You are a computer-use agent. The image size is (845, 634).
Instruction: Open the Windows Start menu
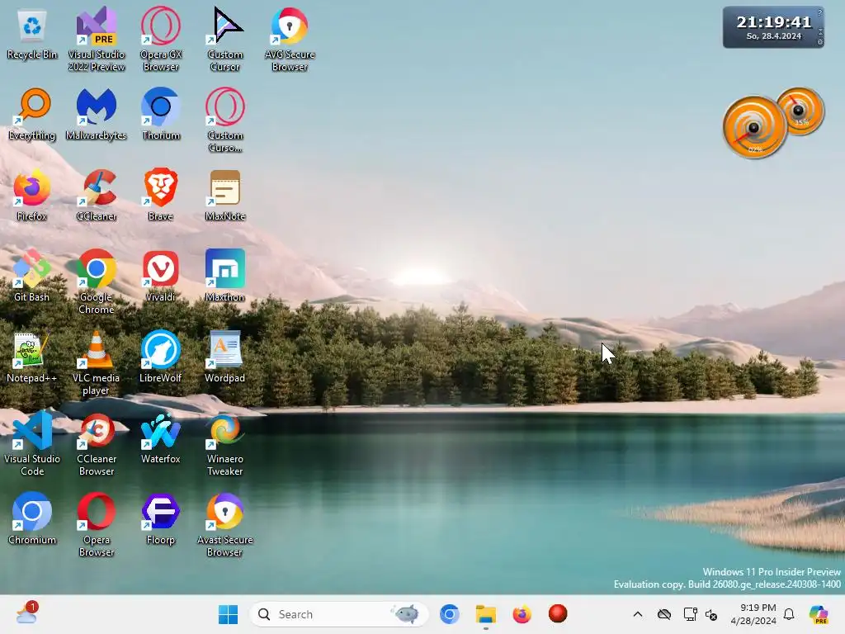228,614
